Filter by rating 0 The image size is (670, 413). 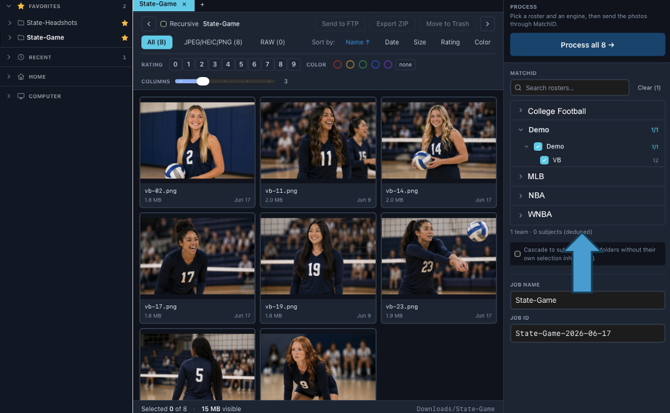(x=175, y=64)
